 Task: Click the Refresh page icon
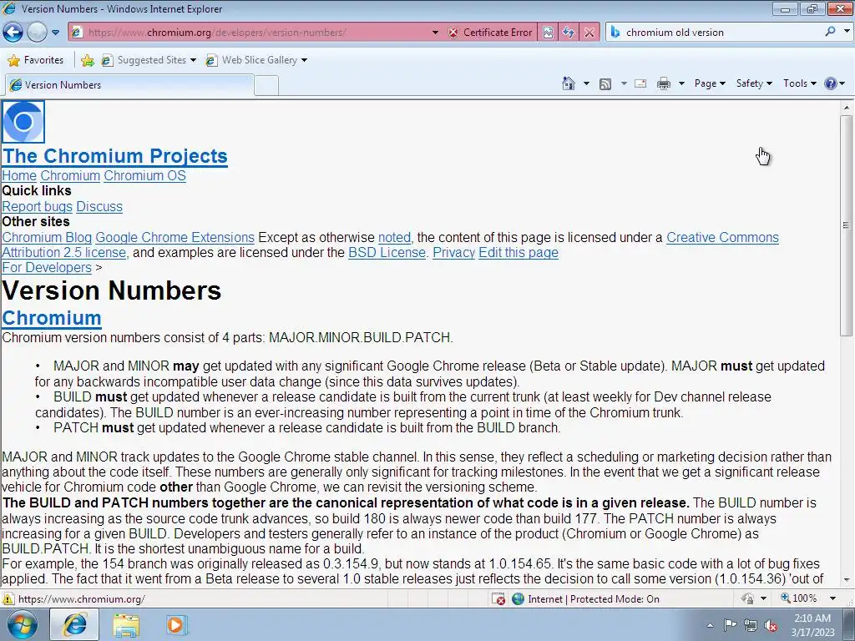[x=568, y=33]
